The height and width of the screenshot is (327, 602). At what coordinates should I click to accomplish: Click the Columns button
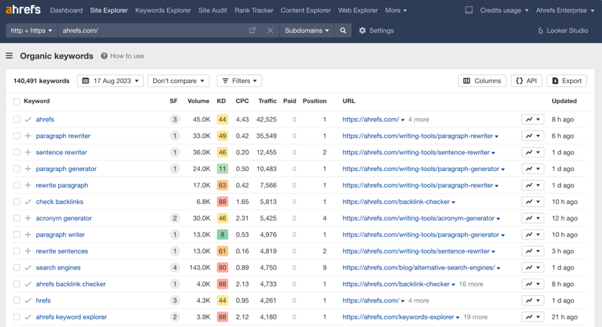pos(482,81)
